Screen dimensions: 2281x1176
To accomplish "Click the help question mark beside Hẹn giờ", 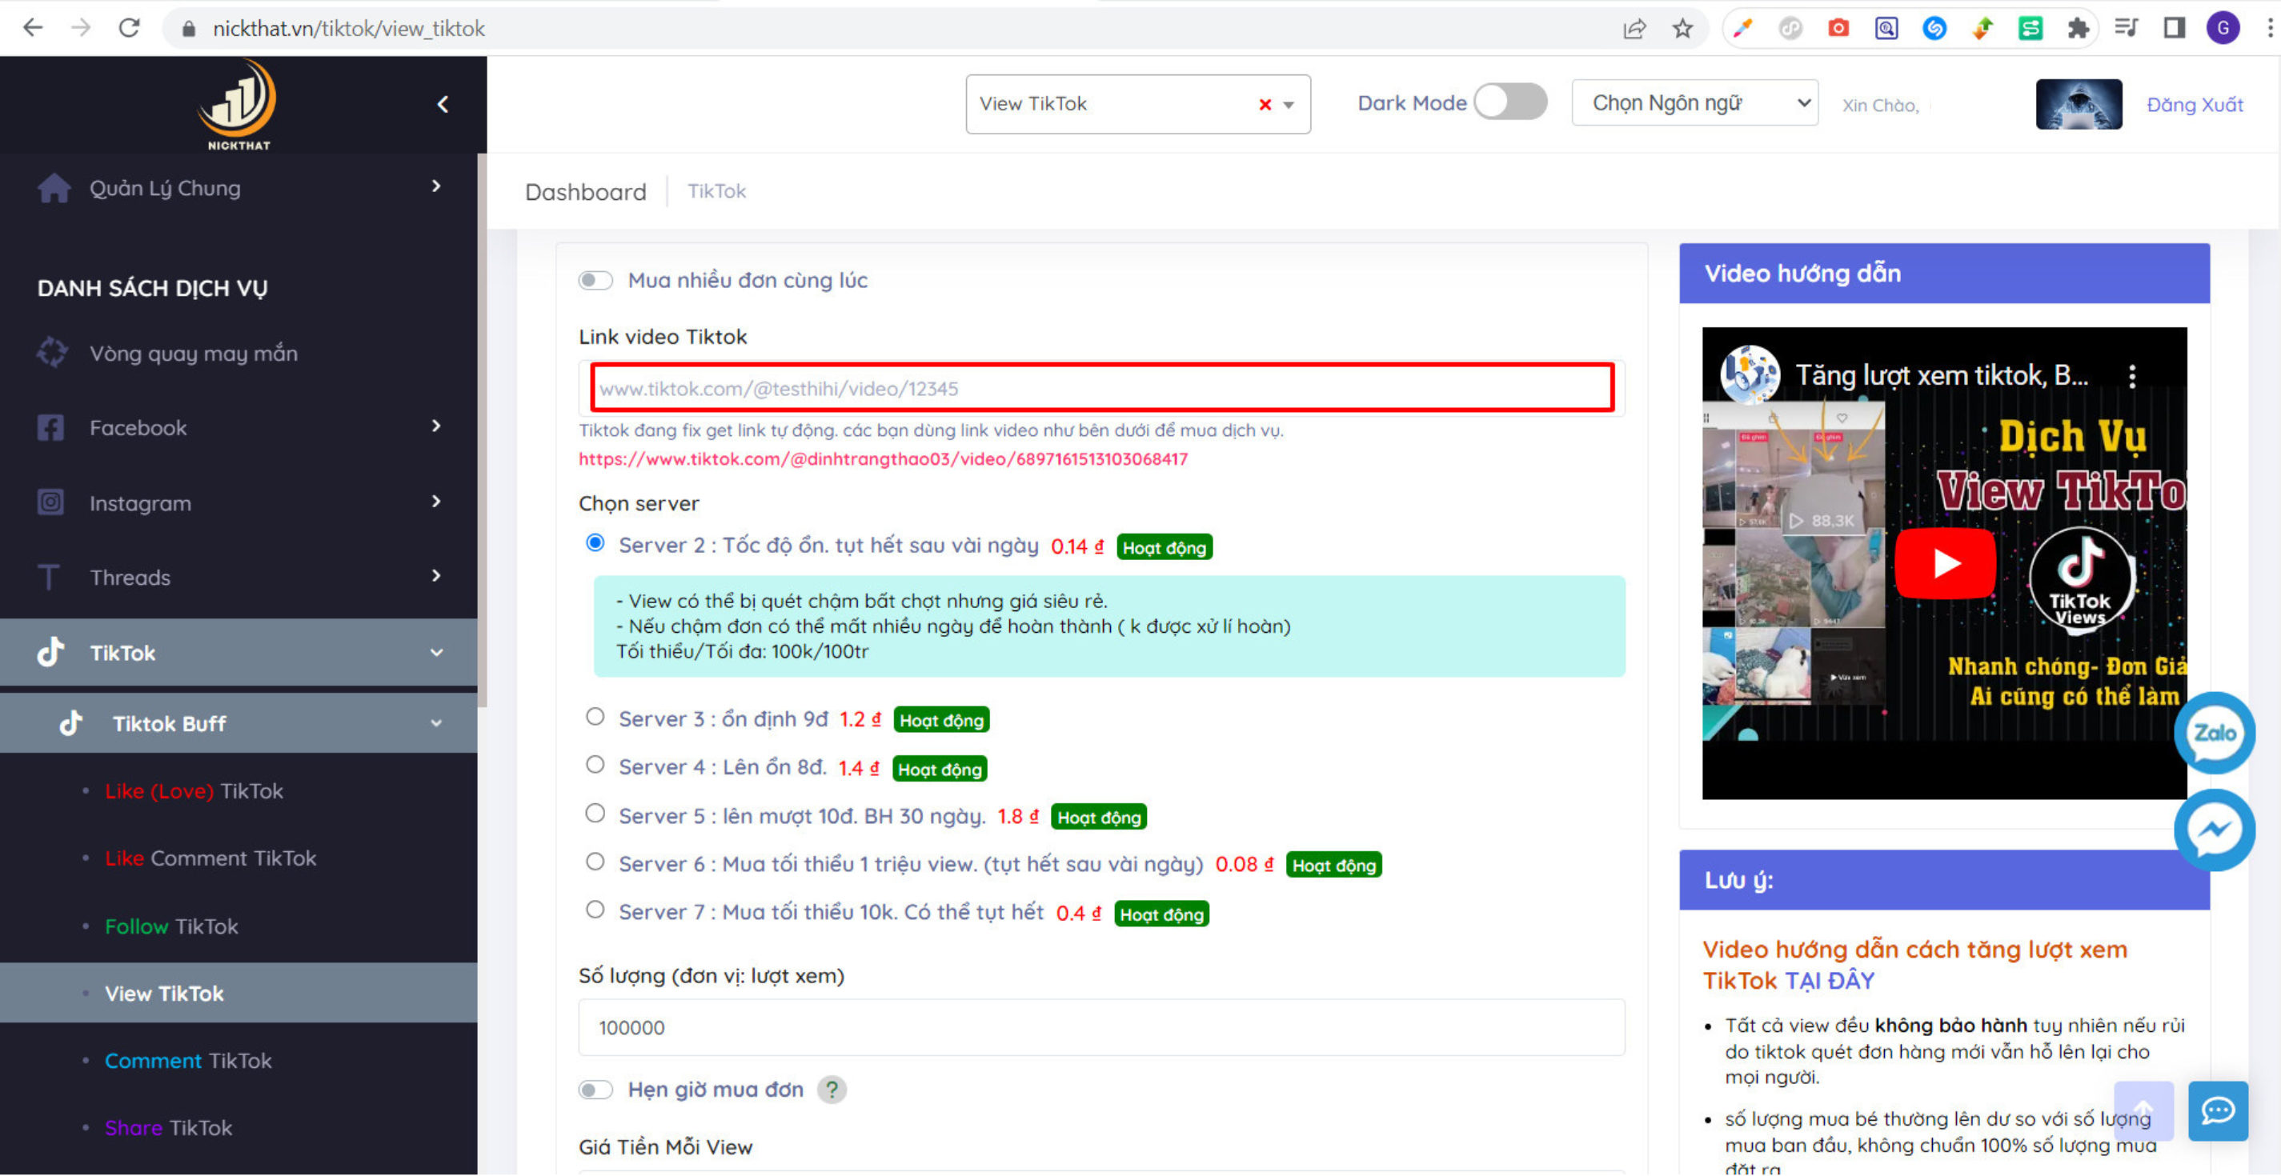I will tap(832, 1090).
